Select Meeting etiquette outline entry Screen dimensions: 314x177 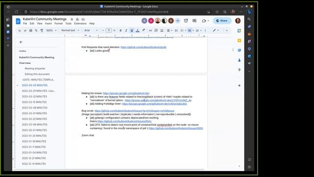[x=35, y=68]
